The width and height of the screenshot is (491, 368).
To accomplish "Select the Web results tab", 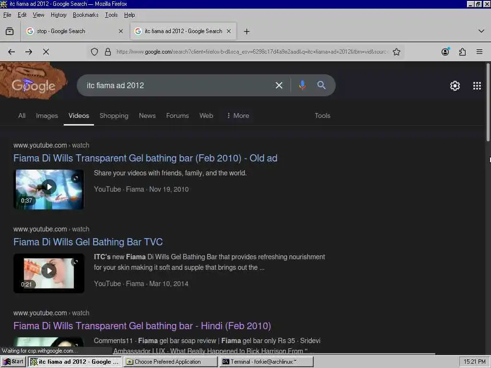I will [206, 115].
